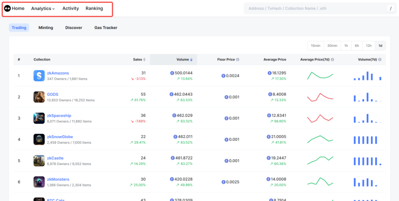Select the 15min time range
This screenshot has width=399, height=201.
pos(316,46)
